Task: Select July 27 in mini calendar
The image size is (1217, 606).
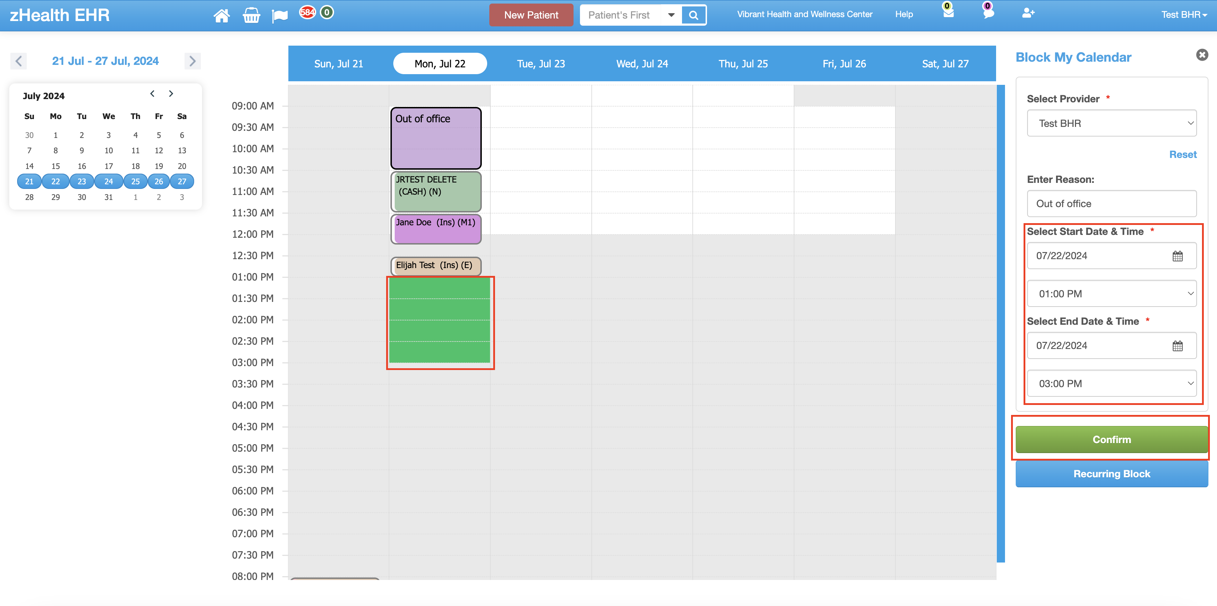Action: (182, 182)
